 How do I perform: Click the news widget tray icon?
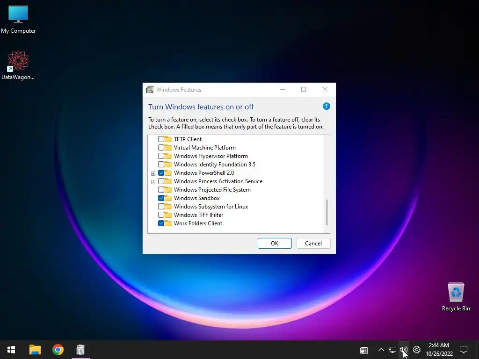tap(364, 350)
